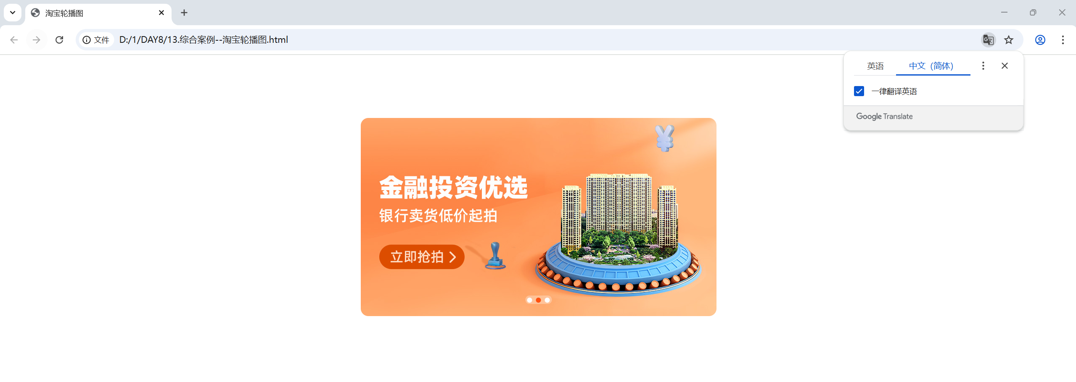This screenshot has width=1076, height=382.
Task: Go back to previous page
Action: click(14, 40)
